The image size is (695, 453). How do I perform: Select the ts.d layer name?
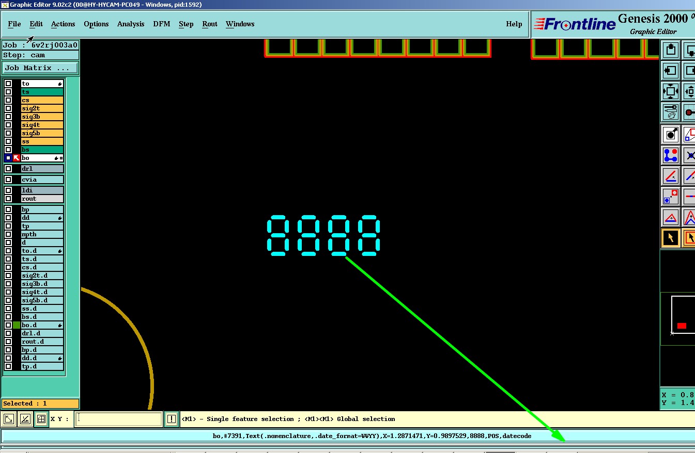42,259
